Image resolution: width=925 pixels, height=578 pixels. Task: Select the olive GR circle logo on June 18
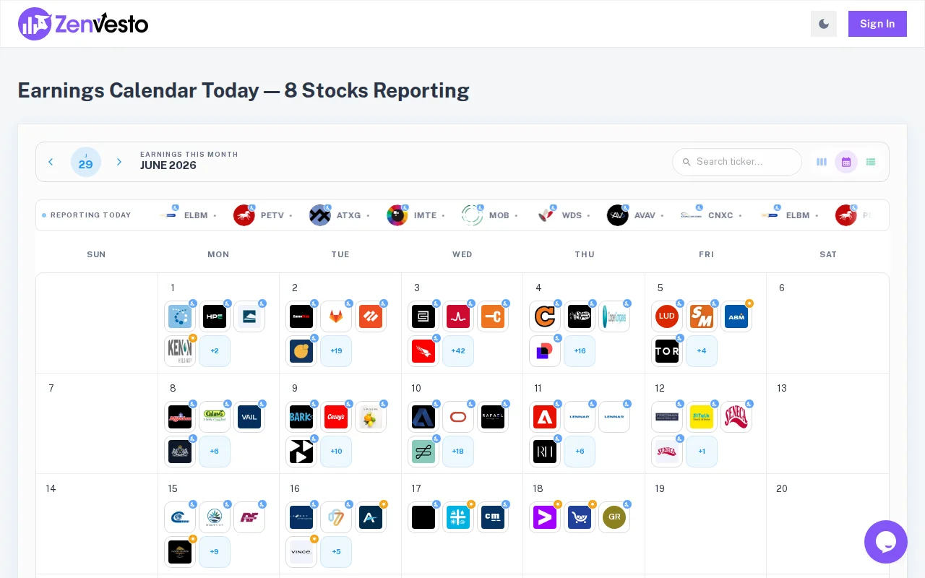tap(614, 517)
